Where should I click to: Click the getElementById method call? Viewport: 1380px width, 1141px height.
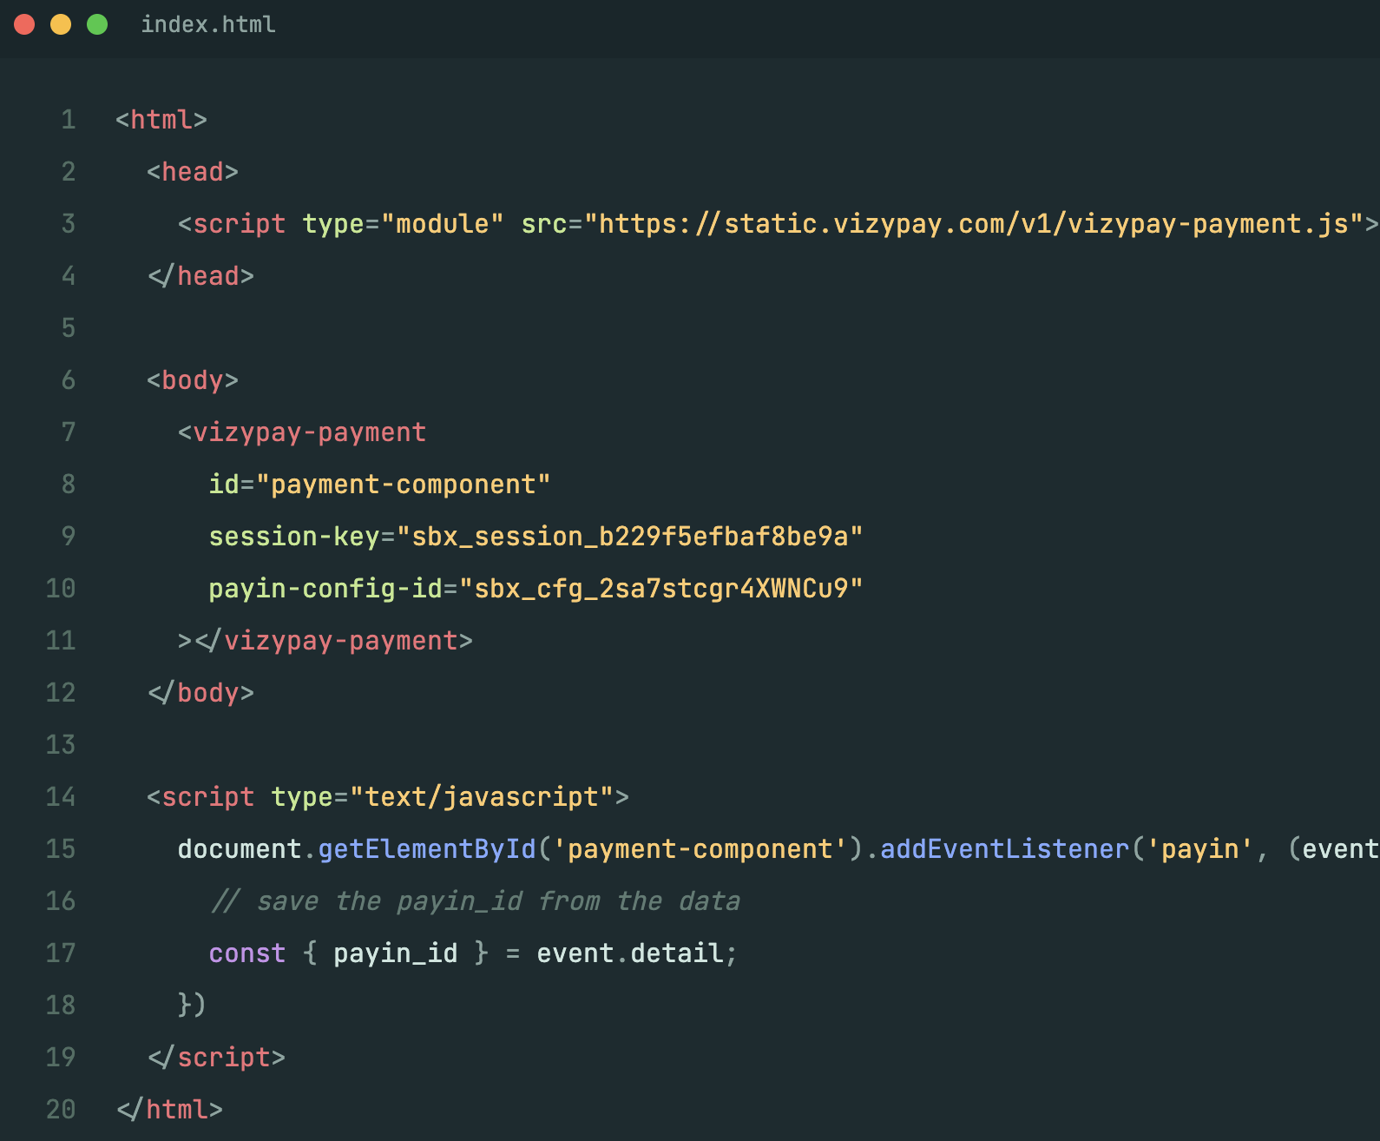(427, 849)
